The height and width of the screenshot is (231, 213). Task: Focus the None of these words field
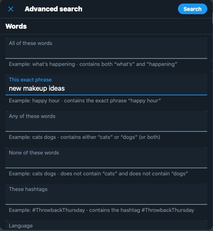pyautogui.click(x=106, y=158)
